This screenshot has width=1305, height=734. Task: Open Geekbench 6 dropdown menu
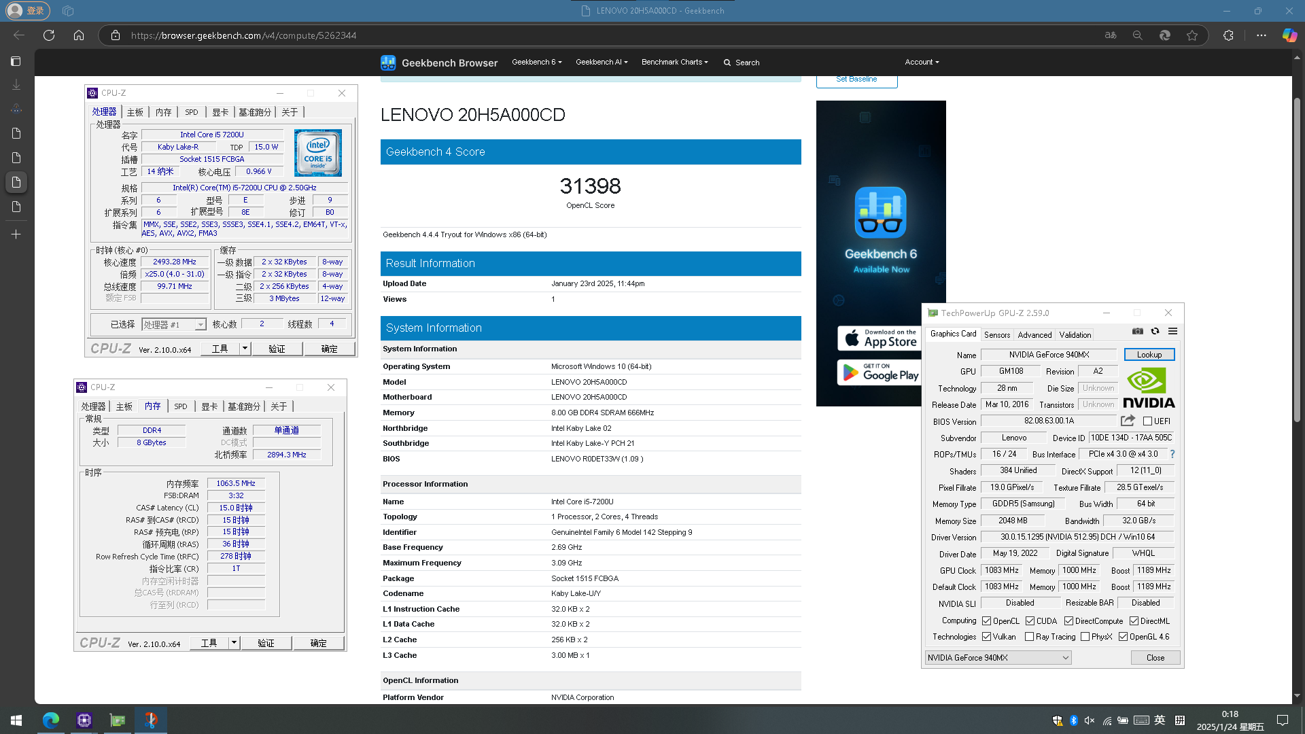(536, 62)
